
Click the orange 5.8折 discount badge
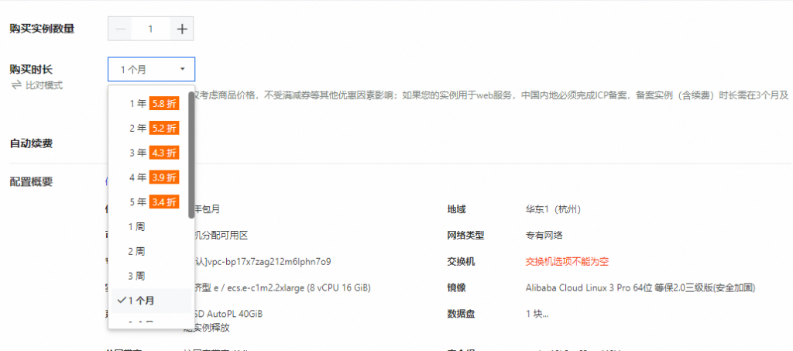tap(164, 103)
